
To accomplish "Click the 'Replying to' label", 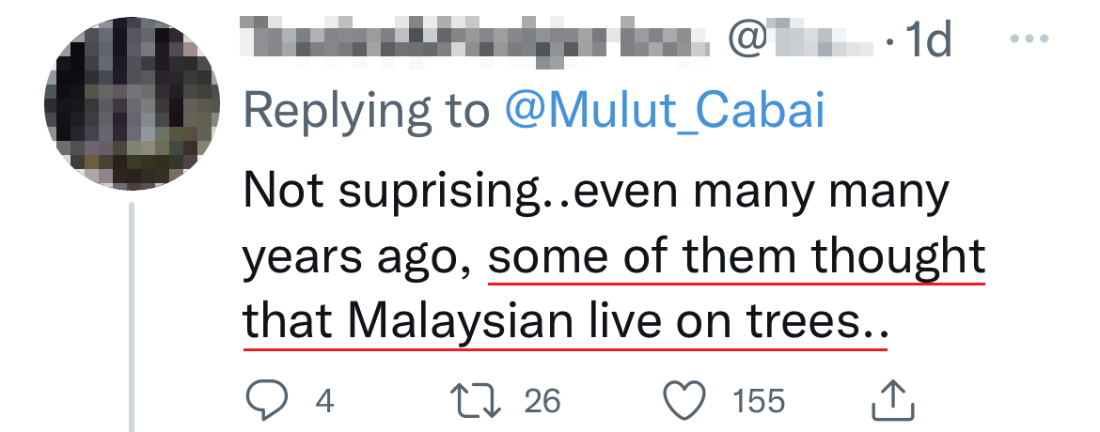I will click(x=367, y=112).
